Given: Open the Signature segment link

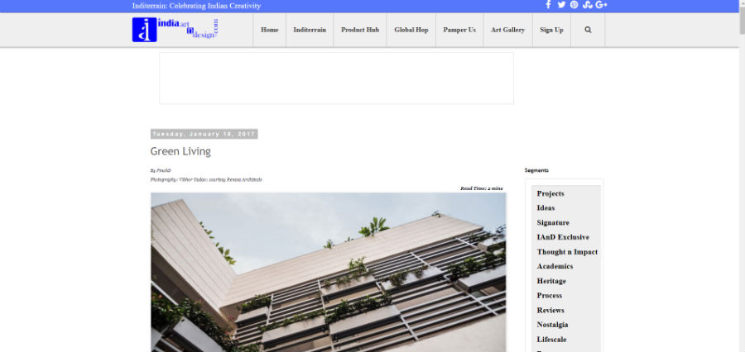Looking at the screenshot, I should [553, 222].
